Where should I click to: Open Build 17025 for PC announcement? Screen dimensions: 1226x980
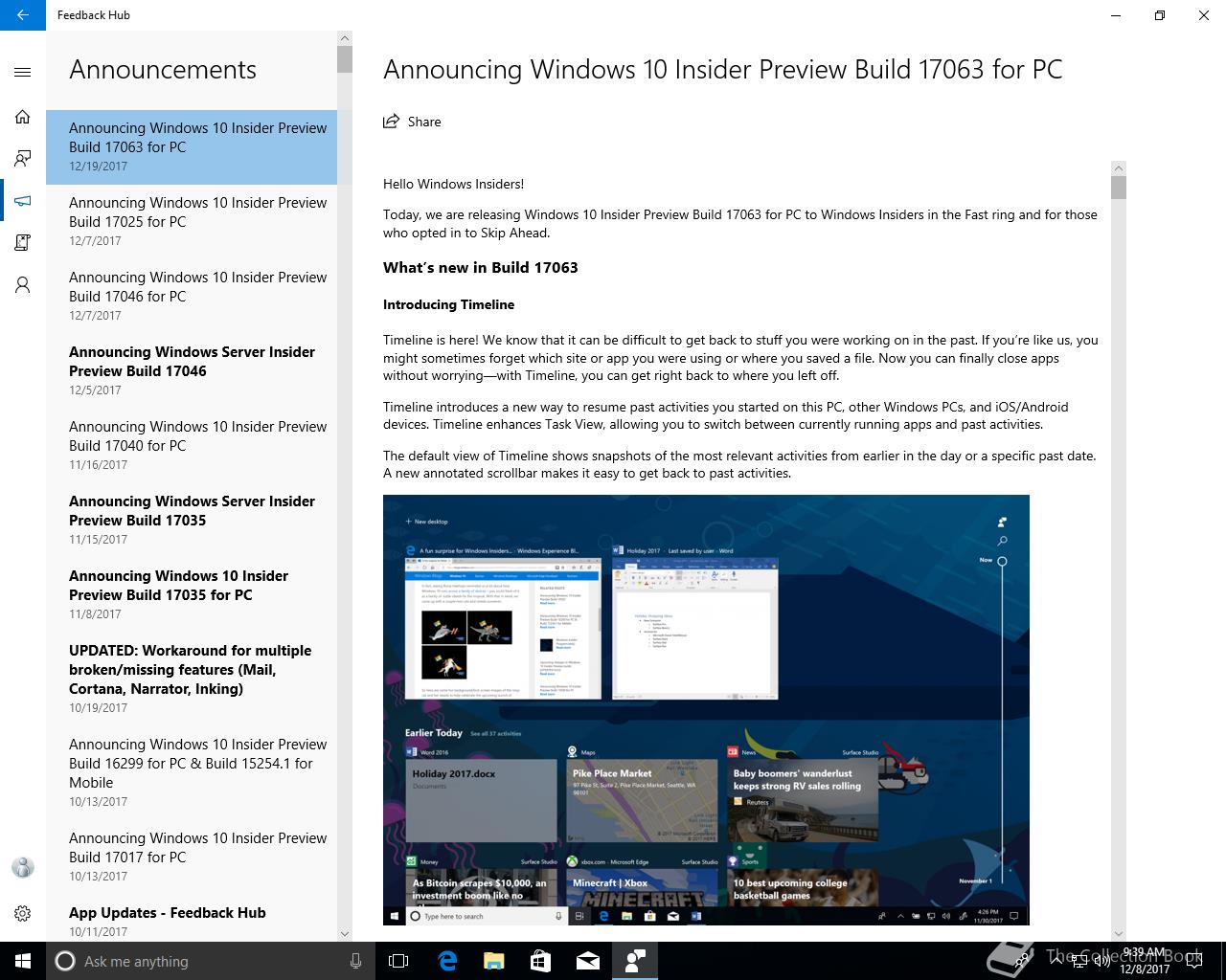click(x=192, y=221)
